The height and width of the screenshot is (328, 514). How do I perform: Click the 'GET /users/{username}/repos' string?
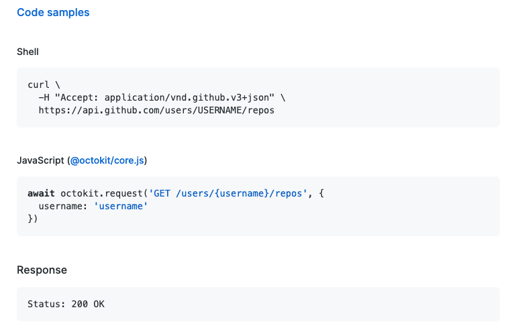tap(228, 193)
